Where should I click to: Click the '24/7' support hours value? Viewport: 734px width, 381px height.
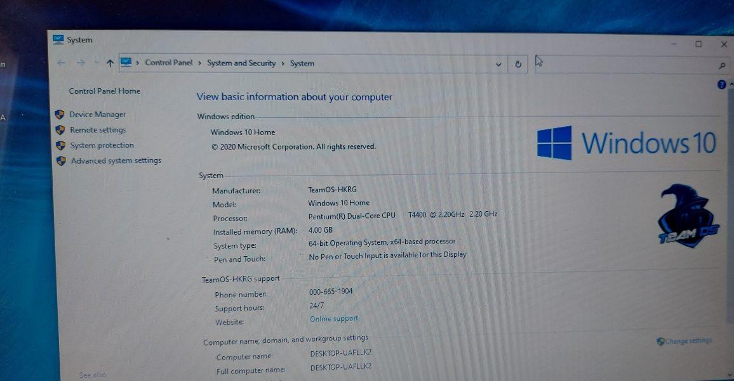pyautogui.click(x=316, y=306)
